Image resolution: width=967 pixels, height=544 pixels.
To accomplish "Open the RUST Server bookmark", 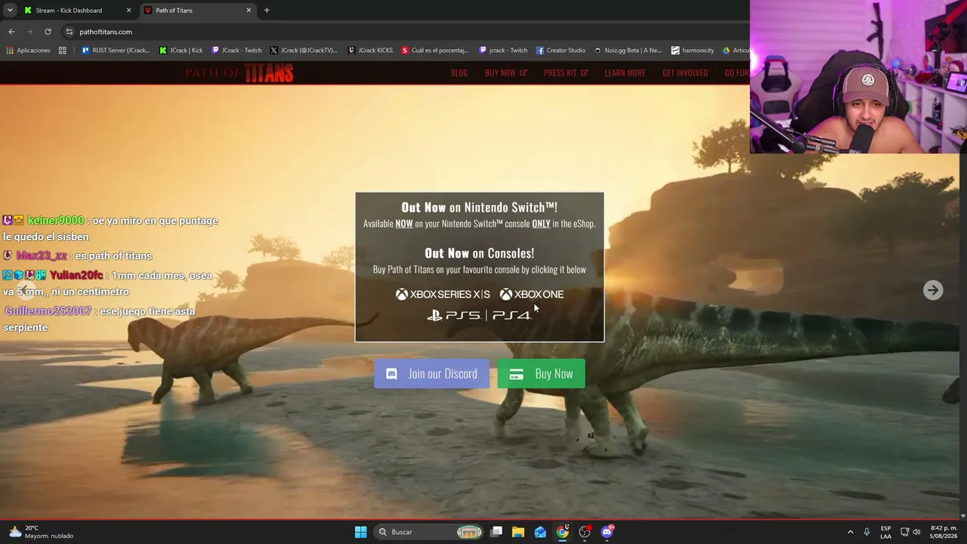I will point(116,51).
